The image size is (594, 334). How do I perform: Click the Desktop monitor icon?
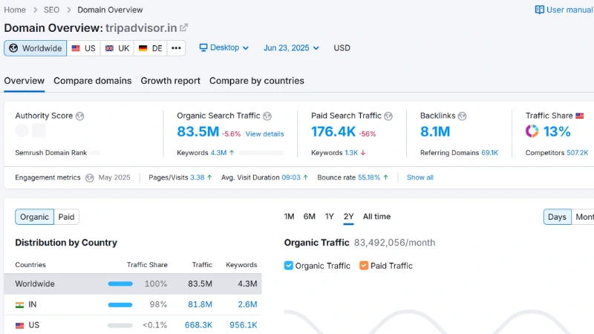(x=203, y=48)
